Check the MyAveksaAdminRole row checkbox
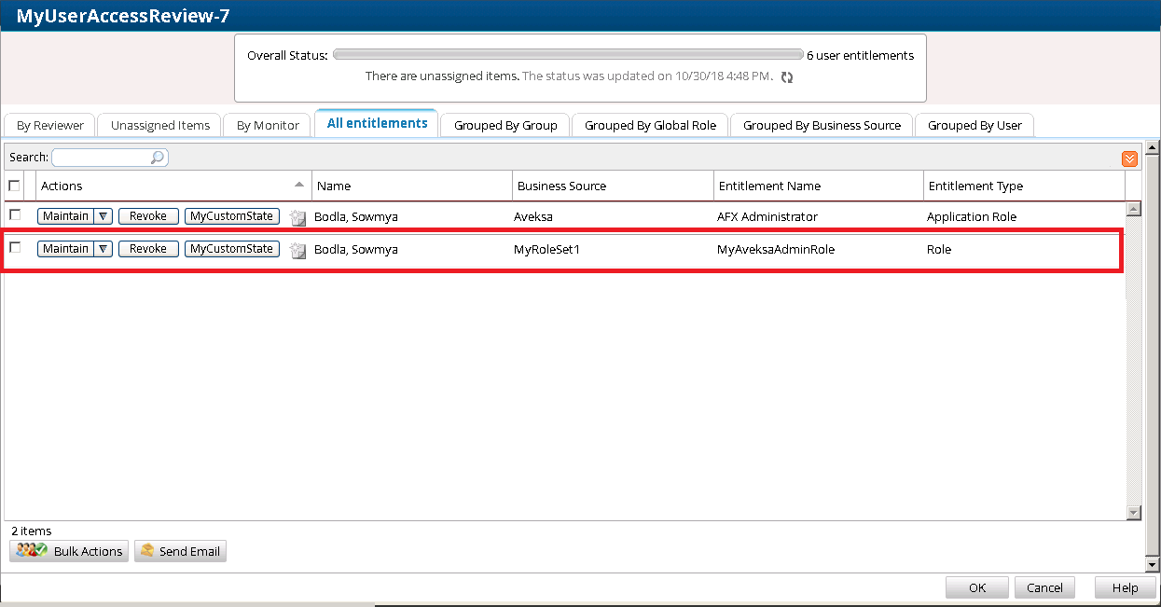 pos(14,248)
